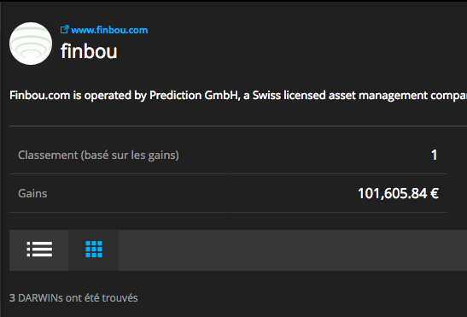Click the euro symbol after gains amount

pyautogui.click(x=435, y=194)
